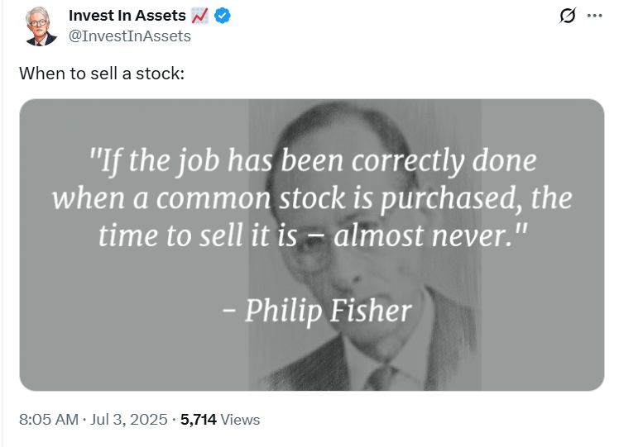Select the text "When to sell a stock:"
Image resolution: width=619 pixels, height=447 pixels.
pyautogui.click(x=102, y=74)
